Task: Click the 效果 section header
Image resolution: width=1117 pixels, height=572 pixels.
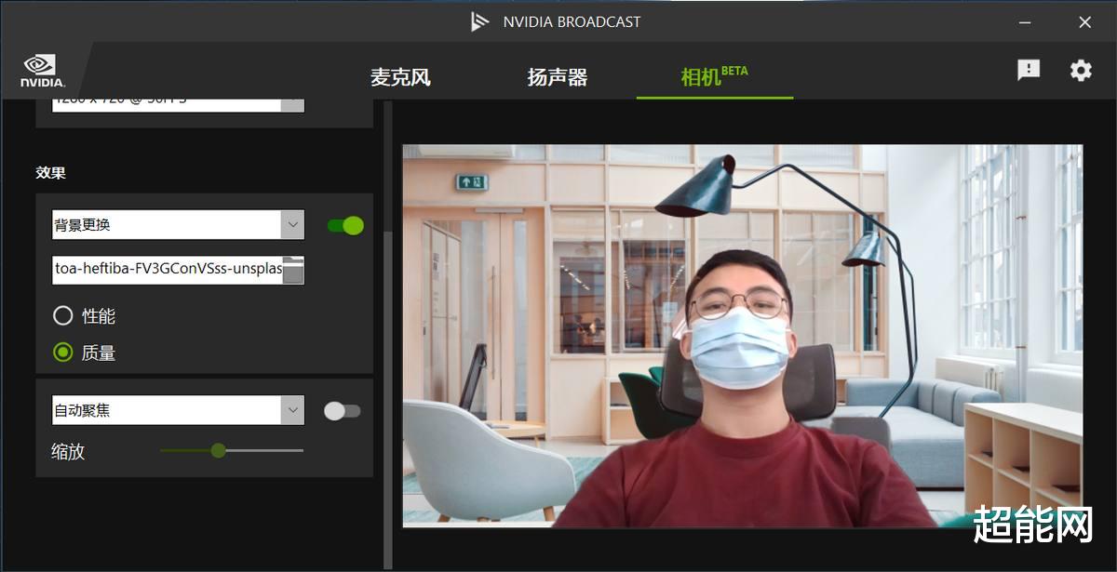Action: click(x=49, y=173)
